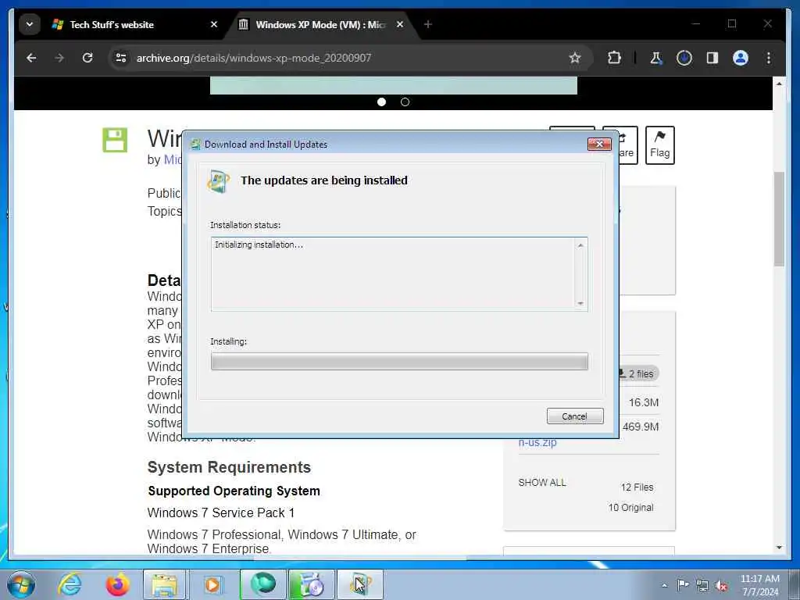View site information icon in address bar

point(121,58)
